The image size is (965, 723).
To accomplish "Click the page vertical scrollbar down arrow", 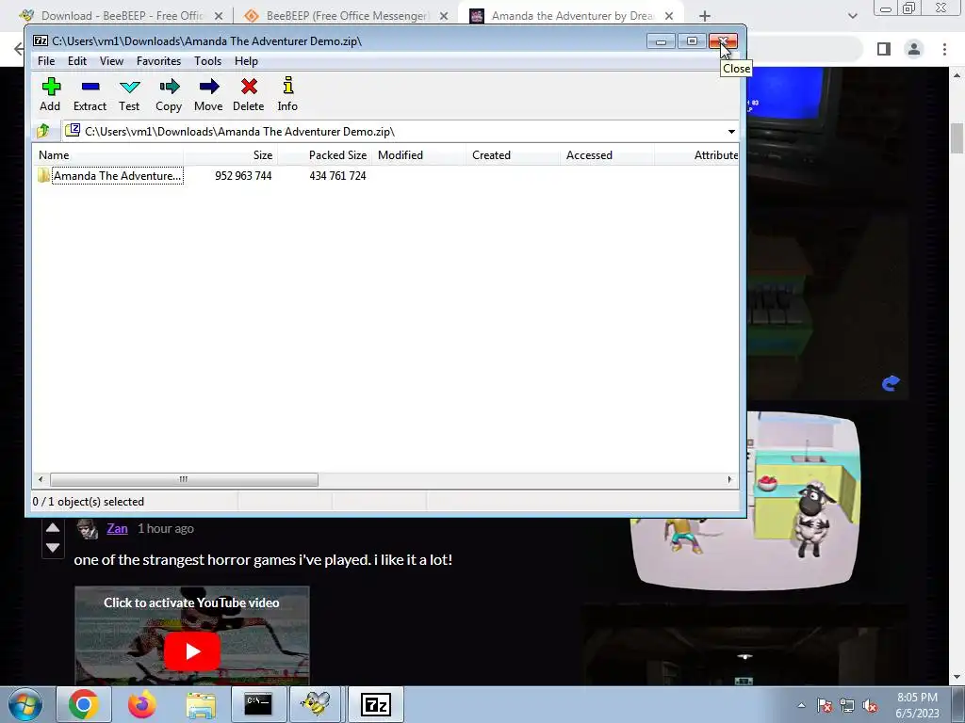I will [957, 677].
